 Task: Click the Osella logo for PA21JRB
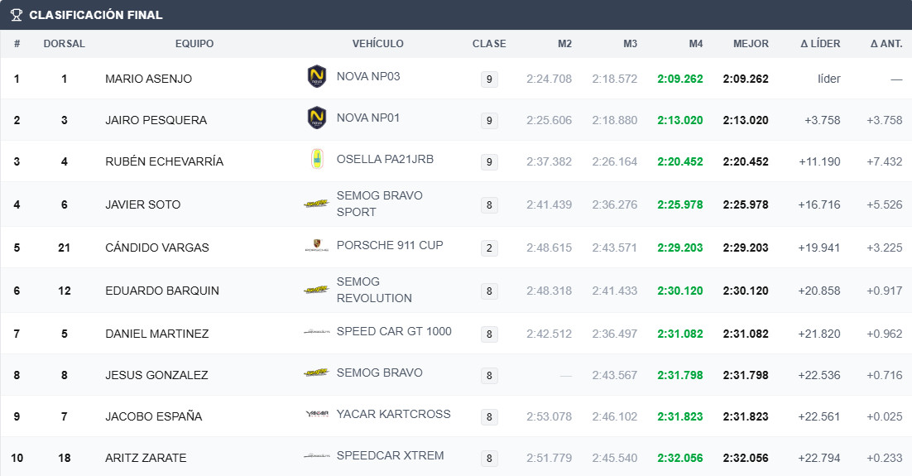pyautogui.click(x=316, y=159)
